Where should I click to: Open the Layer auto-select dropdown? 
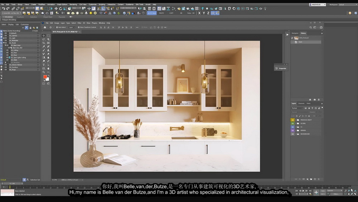(72, 28)
